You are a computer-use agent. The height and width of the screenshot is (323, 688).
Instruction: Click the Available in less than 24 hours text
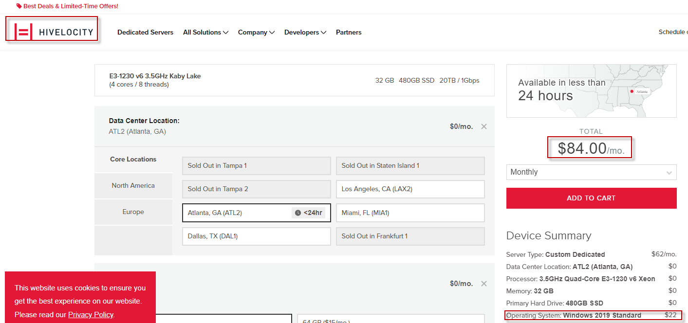point(562,90)
